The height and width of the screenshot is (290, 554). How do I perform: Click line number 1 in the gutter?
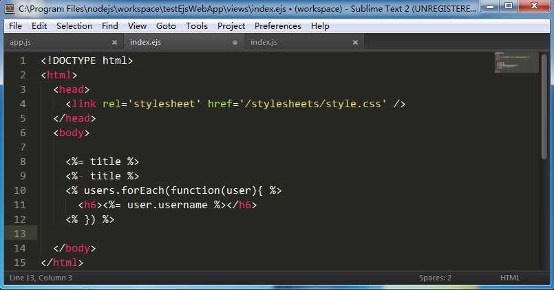click(23, 60)
